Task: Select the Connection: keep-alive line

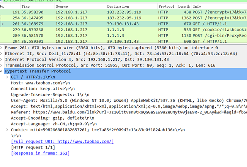Action: [43, 89]
